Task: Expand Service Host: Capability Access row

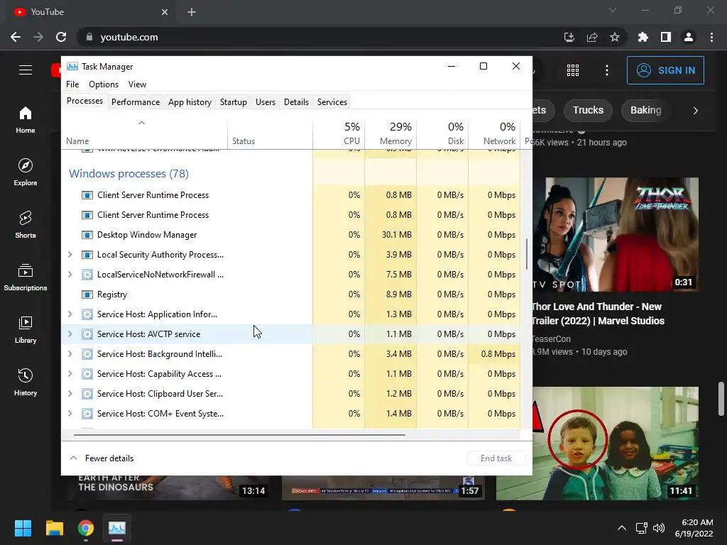Action: tap(70, 374)
